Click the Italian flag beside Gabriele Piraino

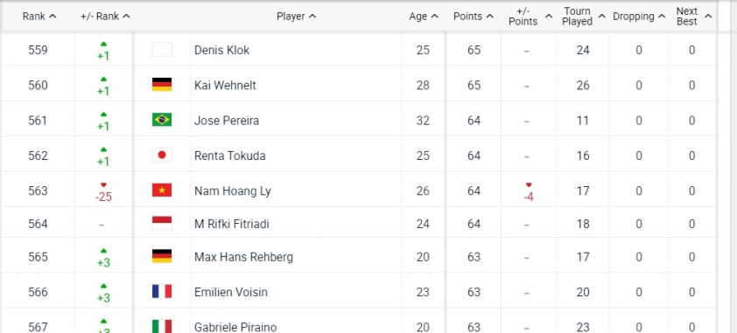pos(162,326)
